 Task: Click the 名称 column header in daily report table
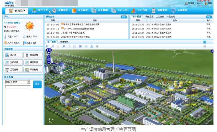point(175,20)
